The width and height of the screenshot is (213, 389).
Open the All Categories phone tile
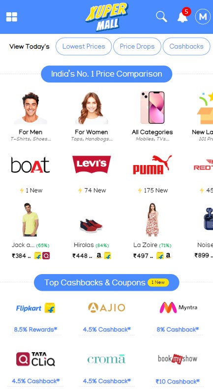pyautogui.click(x=152, y=116)
